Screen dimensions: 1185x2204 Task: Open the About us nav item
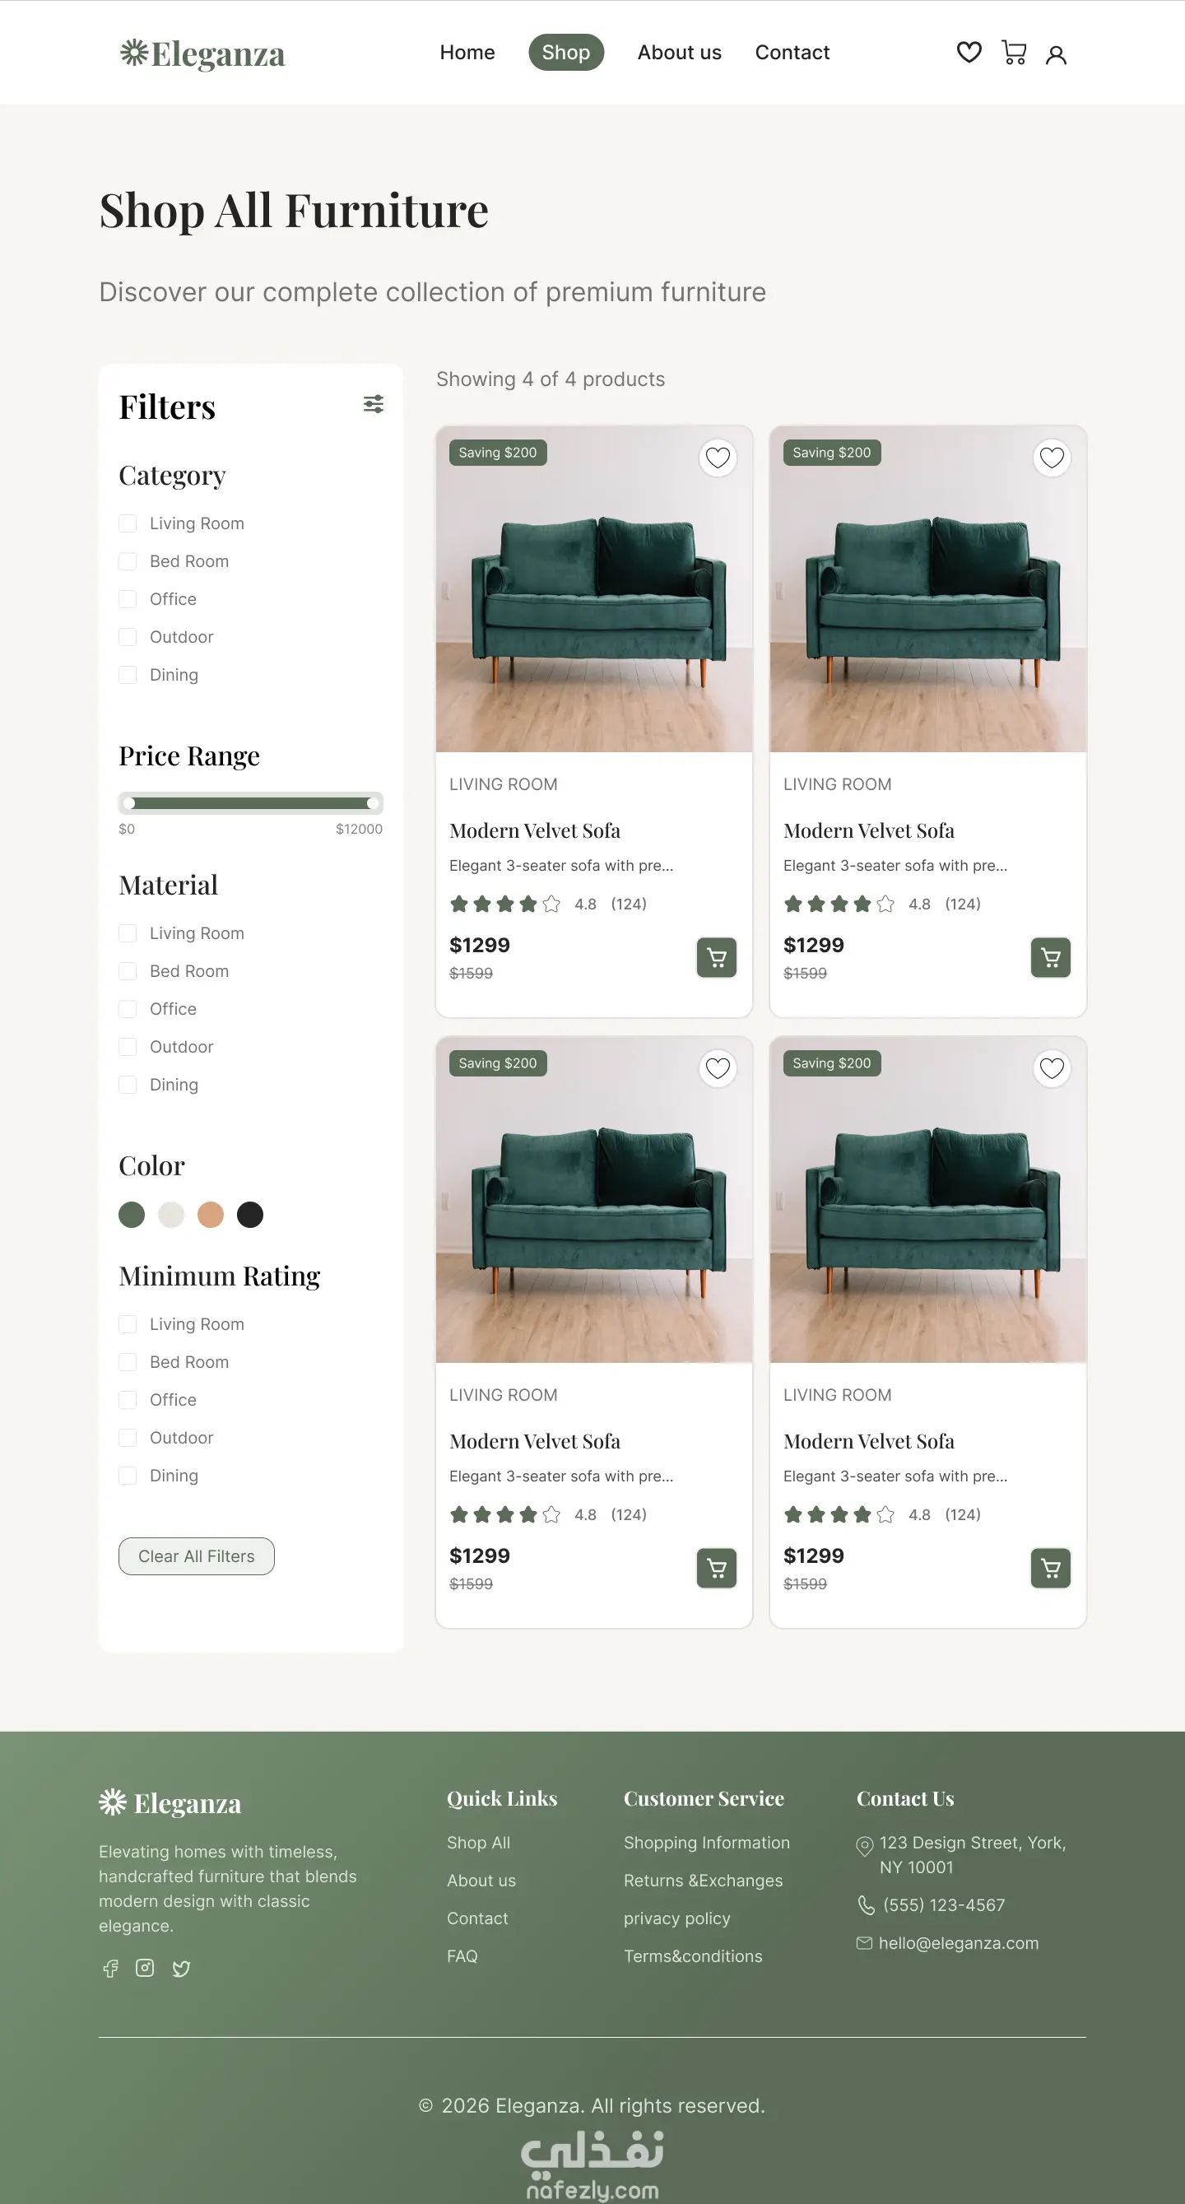coord(680,52)
